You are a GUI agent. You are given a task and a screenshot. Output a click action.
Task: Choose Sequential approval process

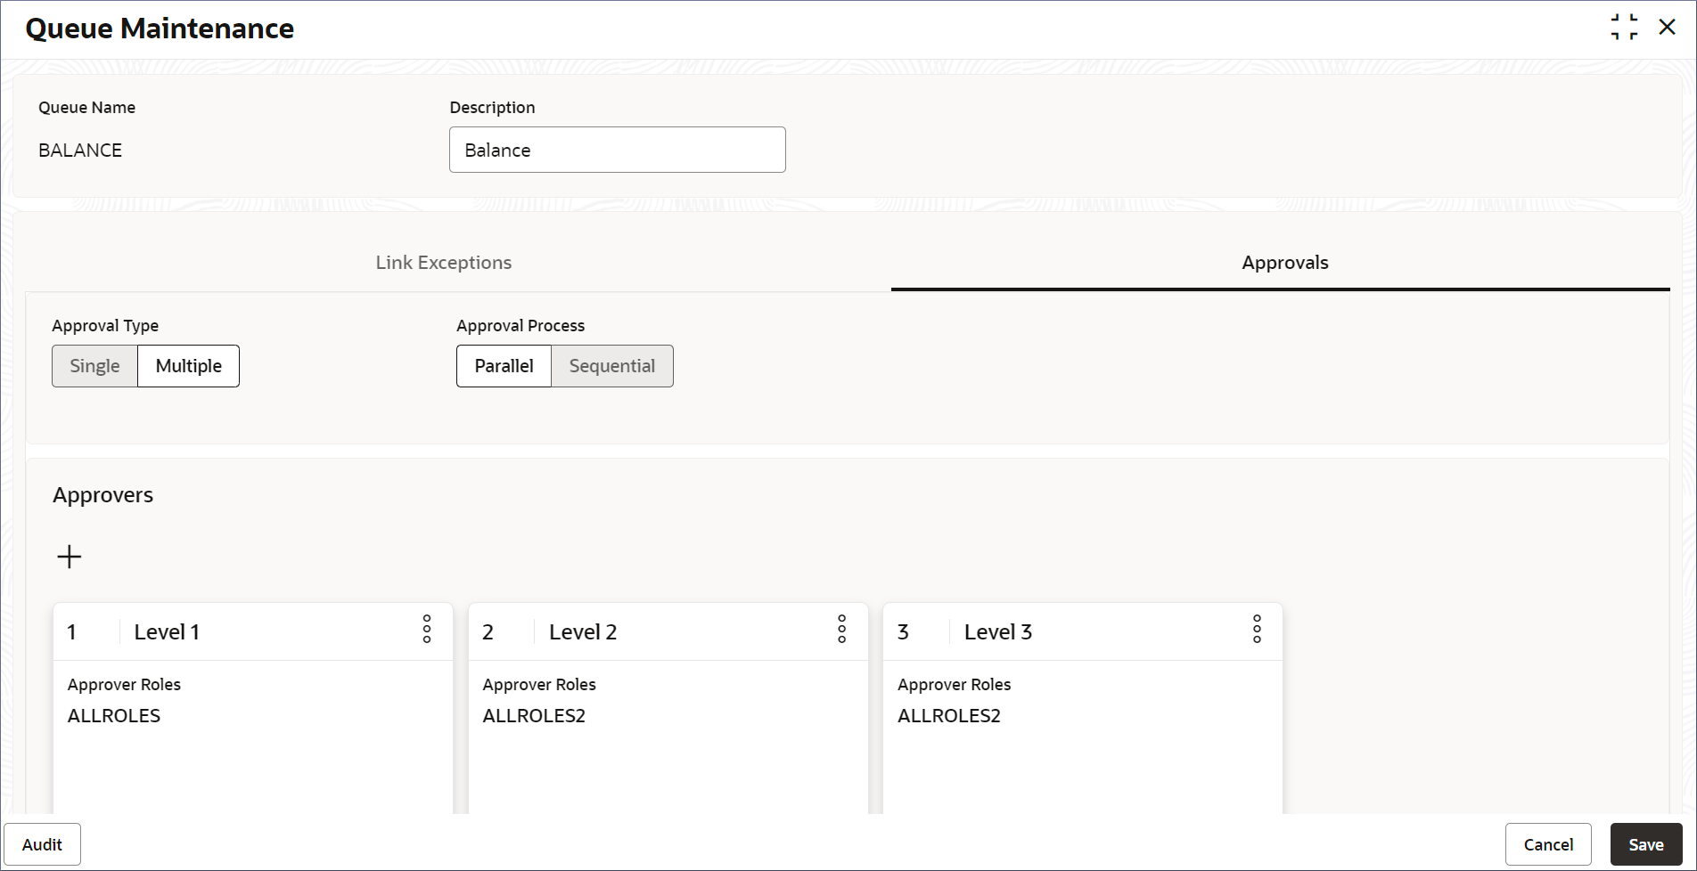tap(611, 366)
